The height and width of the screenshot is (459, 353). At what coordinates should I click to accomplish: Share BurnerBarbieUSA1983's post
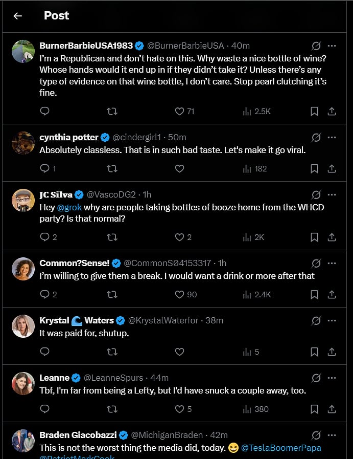tap(332, 111)
